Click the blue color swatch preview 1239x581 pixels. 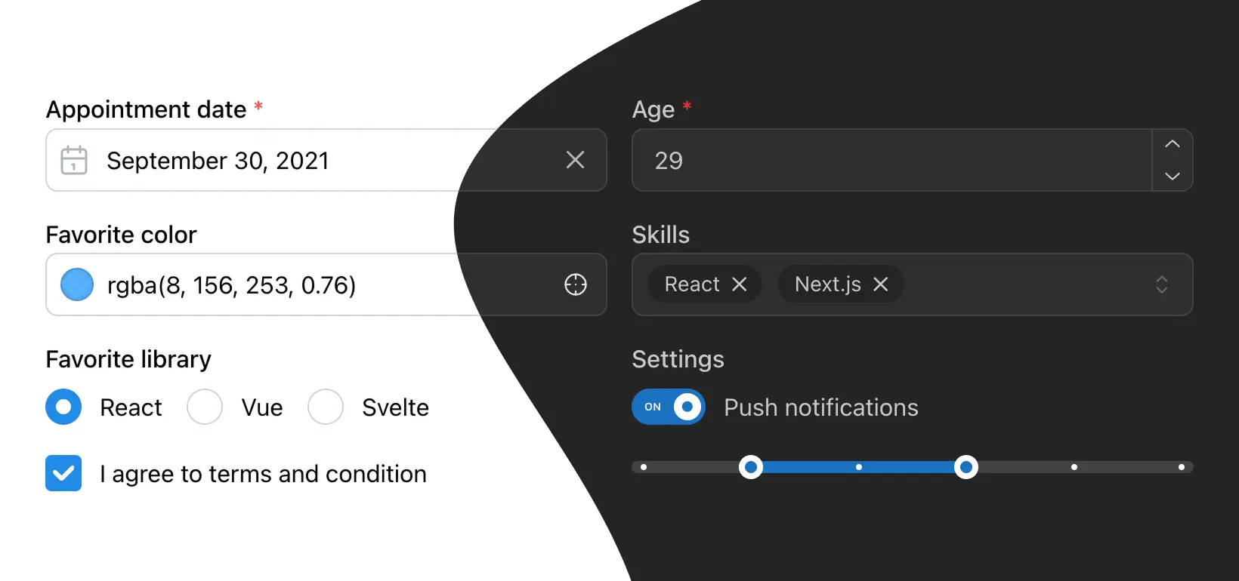coord(77,284)
